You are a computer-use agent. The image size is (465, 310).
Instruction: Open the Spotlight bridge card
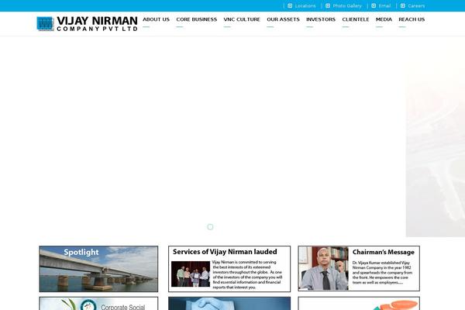coord(98,269)
